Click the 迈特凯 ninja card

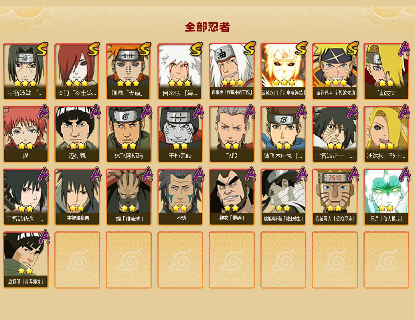click(x=77, y=134)
